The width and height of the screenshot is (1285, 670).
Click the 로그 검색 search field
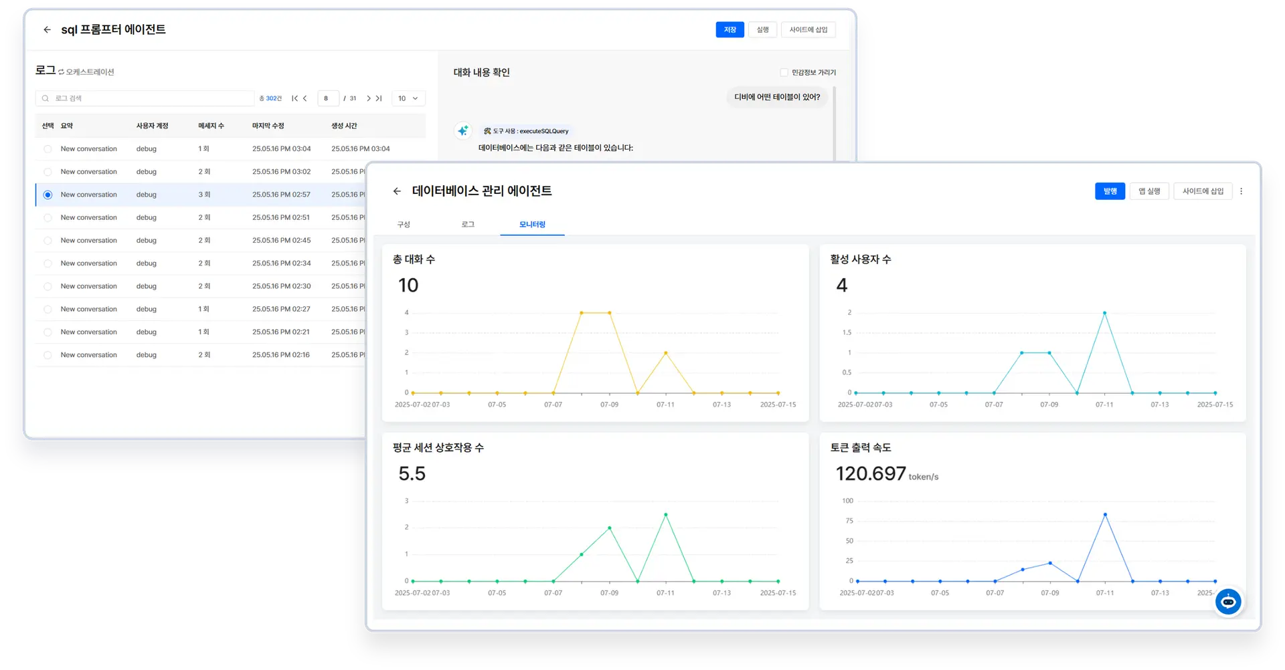click(145, 98)
